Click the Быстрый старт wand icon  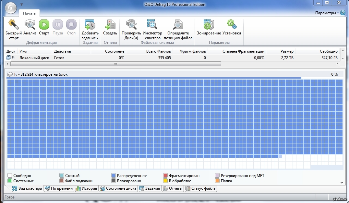pos(13,25)
